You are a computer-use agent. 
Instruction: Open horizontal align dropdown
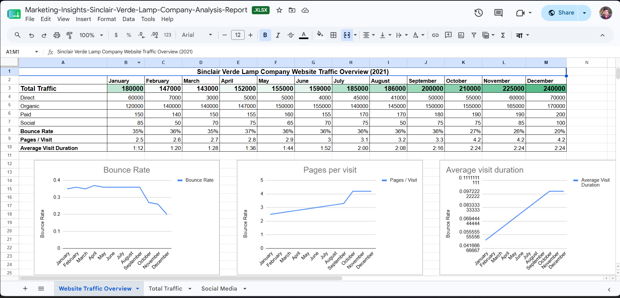coord(369,35)
